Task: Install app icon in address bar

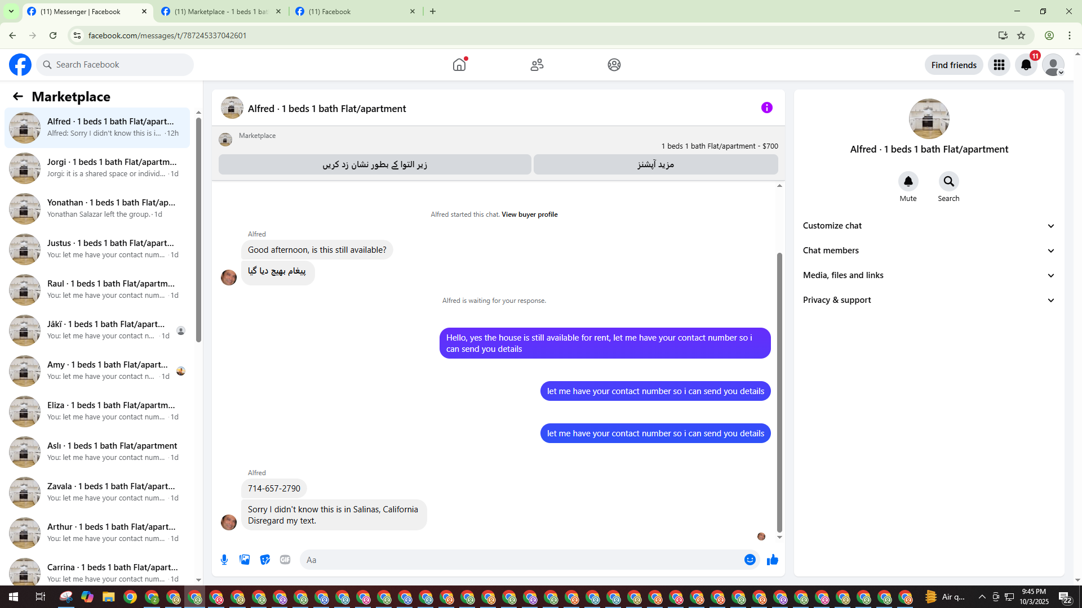Action: (x=1003, y=35)
